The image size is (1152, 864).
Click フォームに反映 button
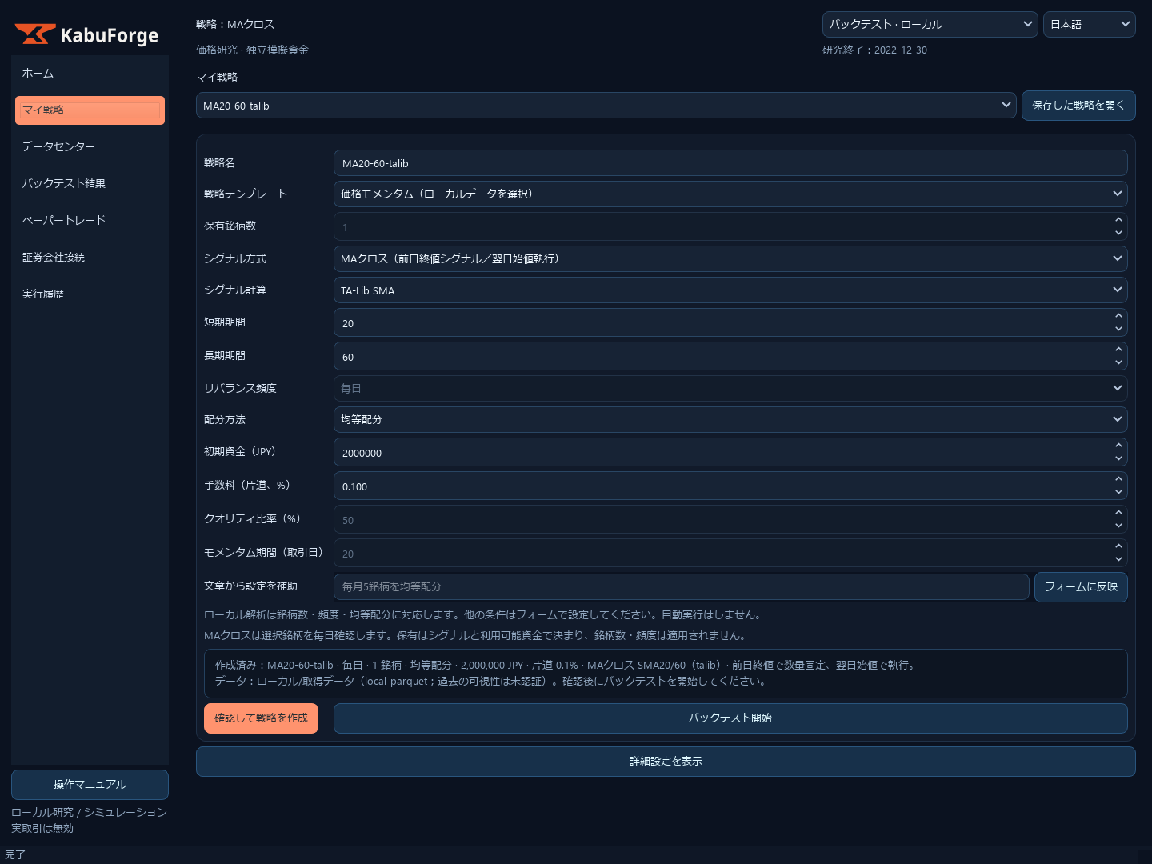(1081, 587)
